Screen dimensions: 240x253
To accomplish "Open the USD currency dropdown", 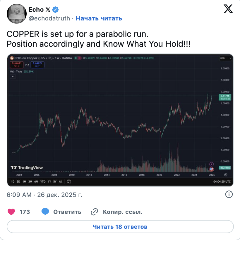I will (x=226, y=58).
